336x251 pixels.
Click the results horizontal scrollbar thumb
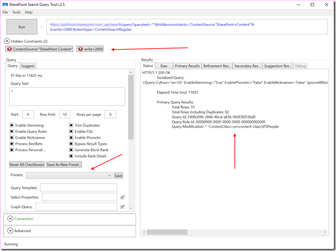pos(167,232)
